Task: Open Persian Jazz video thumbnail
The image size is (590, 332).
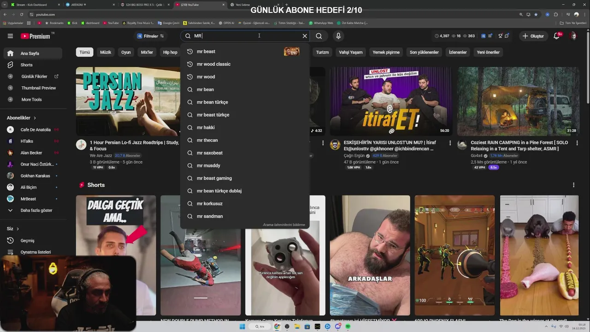Action: 128,101
